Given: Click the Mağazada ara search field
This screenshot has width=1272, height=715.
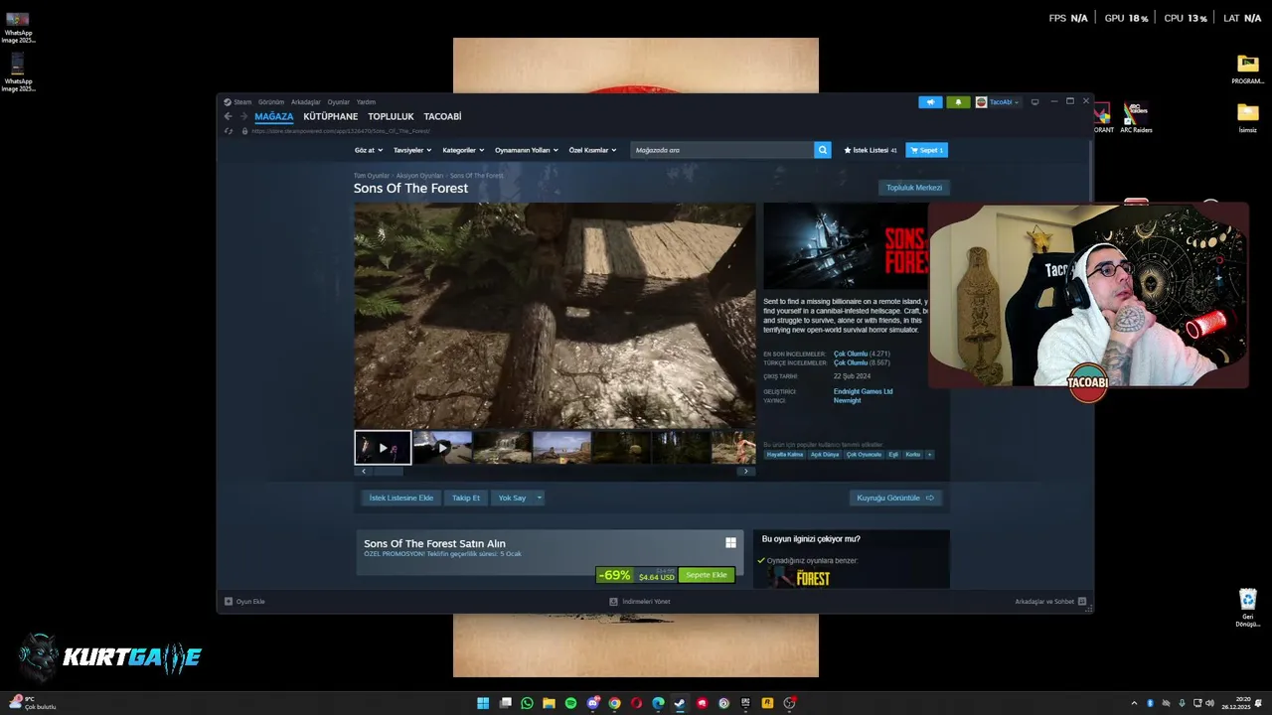Looking at the screenshot, I should [x=722, y=150].
